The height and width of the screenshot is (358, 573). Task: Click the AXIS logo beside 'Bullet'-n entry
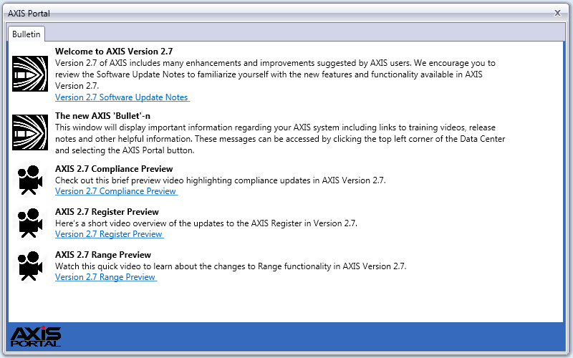pyautogui.click(x=30, y=132)
